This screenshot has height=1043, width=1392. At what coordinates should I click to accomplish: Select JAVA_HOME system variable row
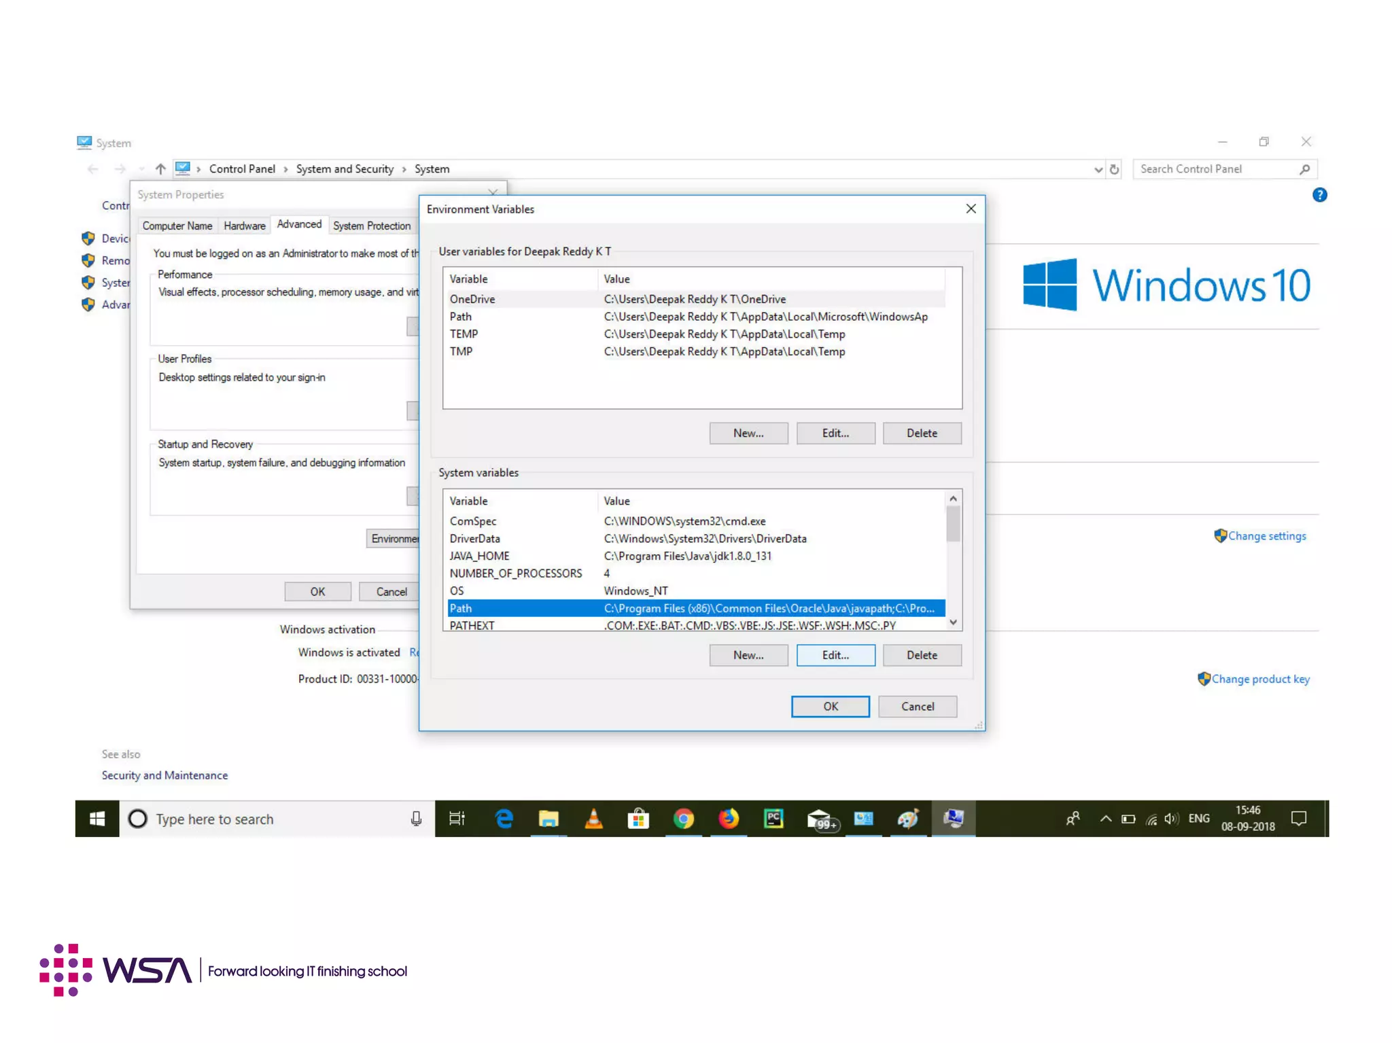click(x=696, y=556)
